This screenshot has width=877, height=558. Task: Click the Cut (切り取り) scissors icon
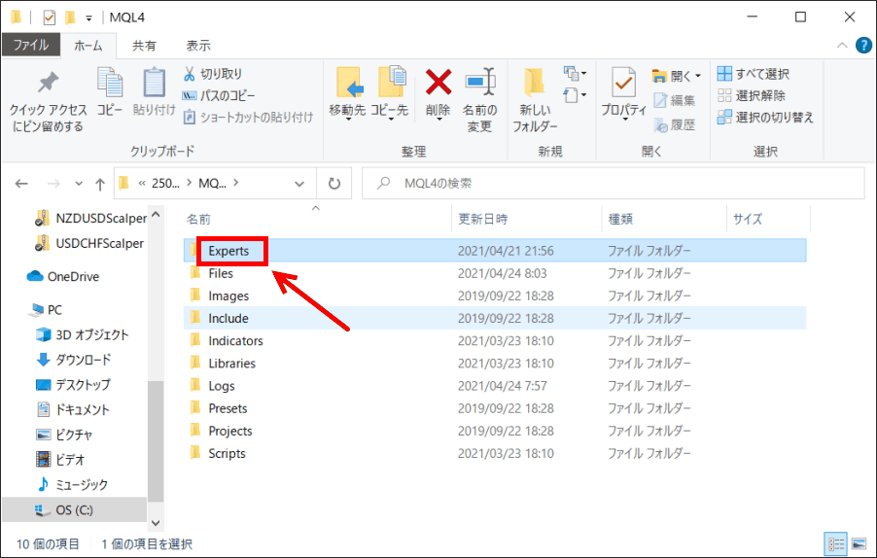tap(191, 74)
